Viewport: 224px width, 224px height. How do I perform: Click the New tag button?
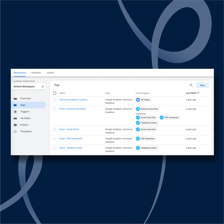coord(202,85)
